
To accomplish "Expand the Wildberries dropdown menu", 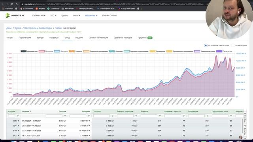I will pyautogui.click(x=91, y=16).
